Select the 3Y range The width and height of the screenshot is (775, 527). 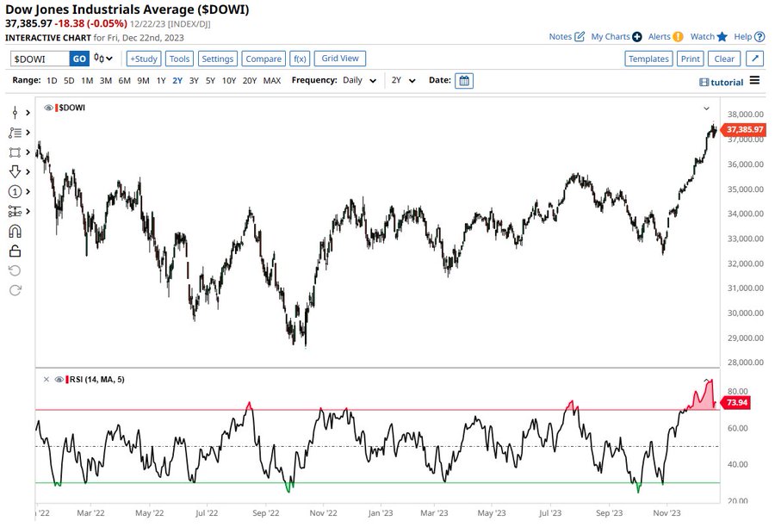coord(194,81)
